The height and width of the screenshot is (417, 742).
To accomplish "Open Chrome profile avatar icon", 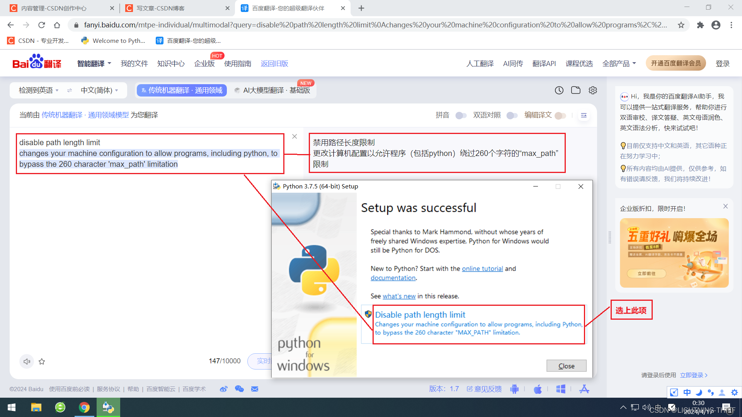I will pos(716,25).
